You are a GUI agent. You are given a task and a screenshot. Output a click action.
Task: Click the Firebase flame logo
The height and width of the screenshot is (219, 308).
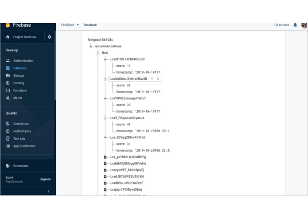coord(8,25)
